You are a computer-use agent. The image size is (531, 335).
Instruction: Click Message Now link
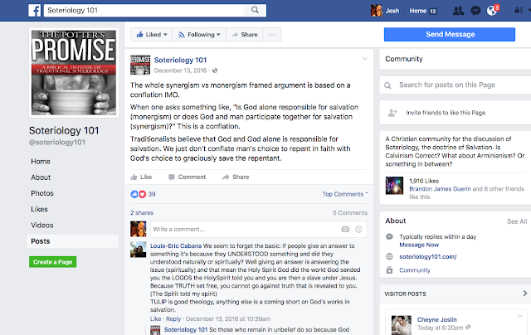point(419,245)
